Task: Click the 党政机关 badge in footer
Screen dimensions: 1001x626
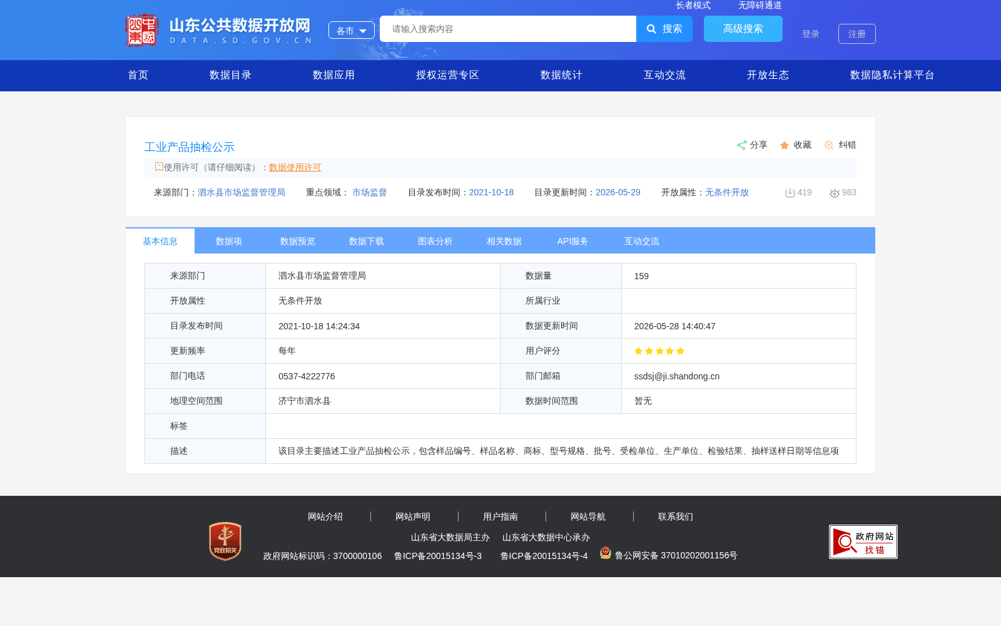Action: (x=225, y=541)
